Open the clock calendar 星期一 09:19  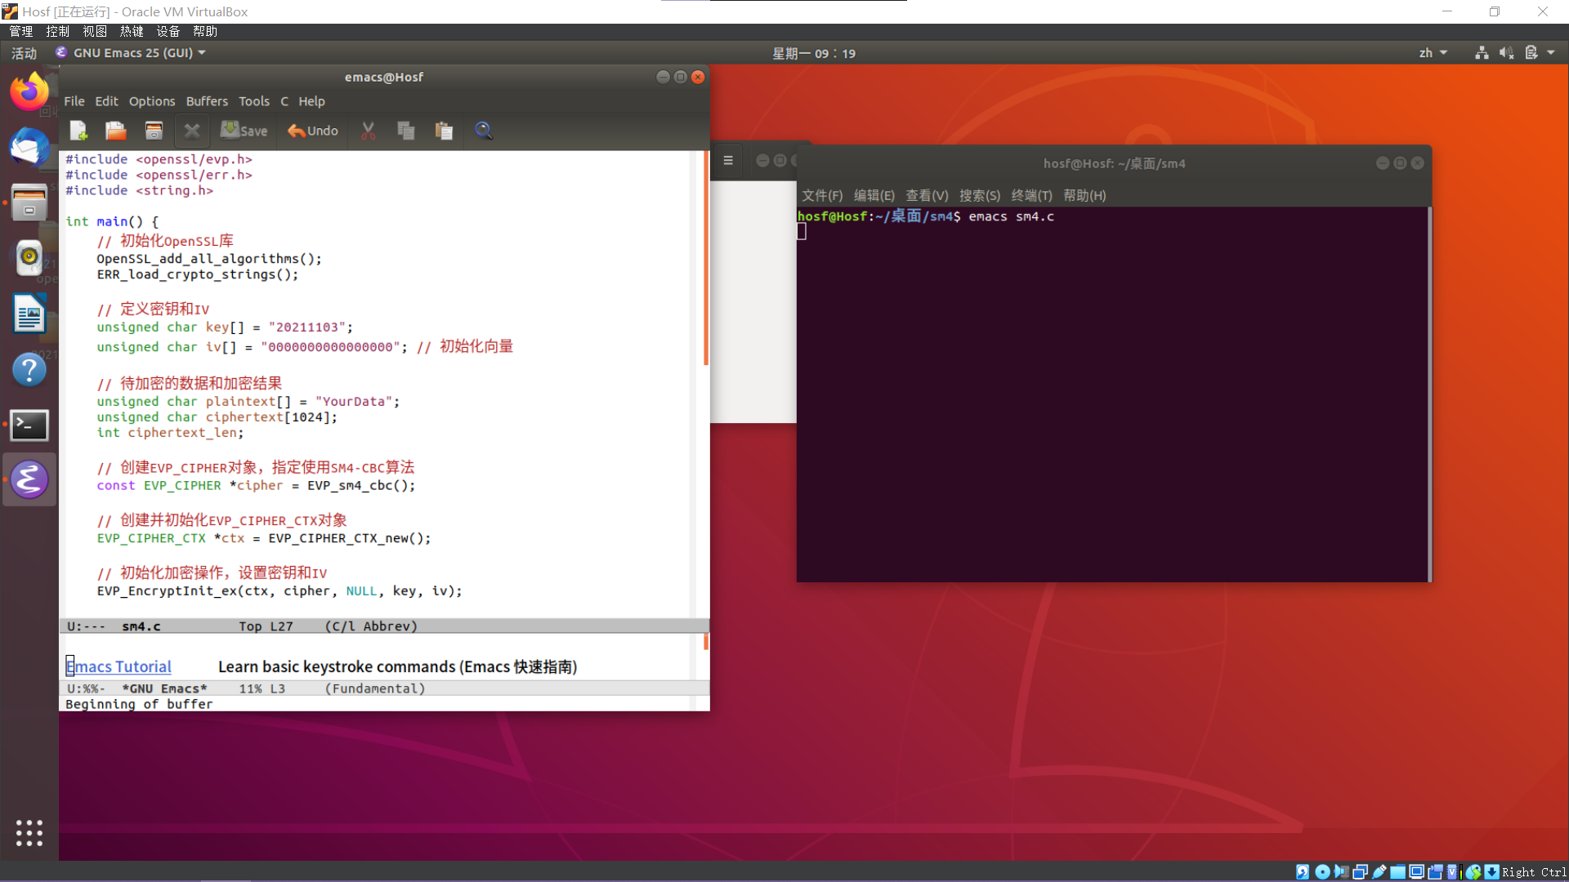pyautogui.click(x=814, y=53)
